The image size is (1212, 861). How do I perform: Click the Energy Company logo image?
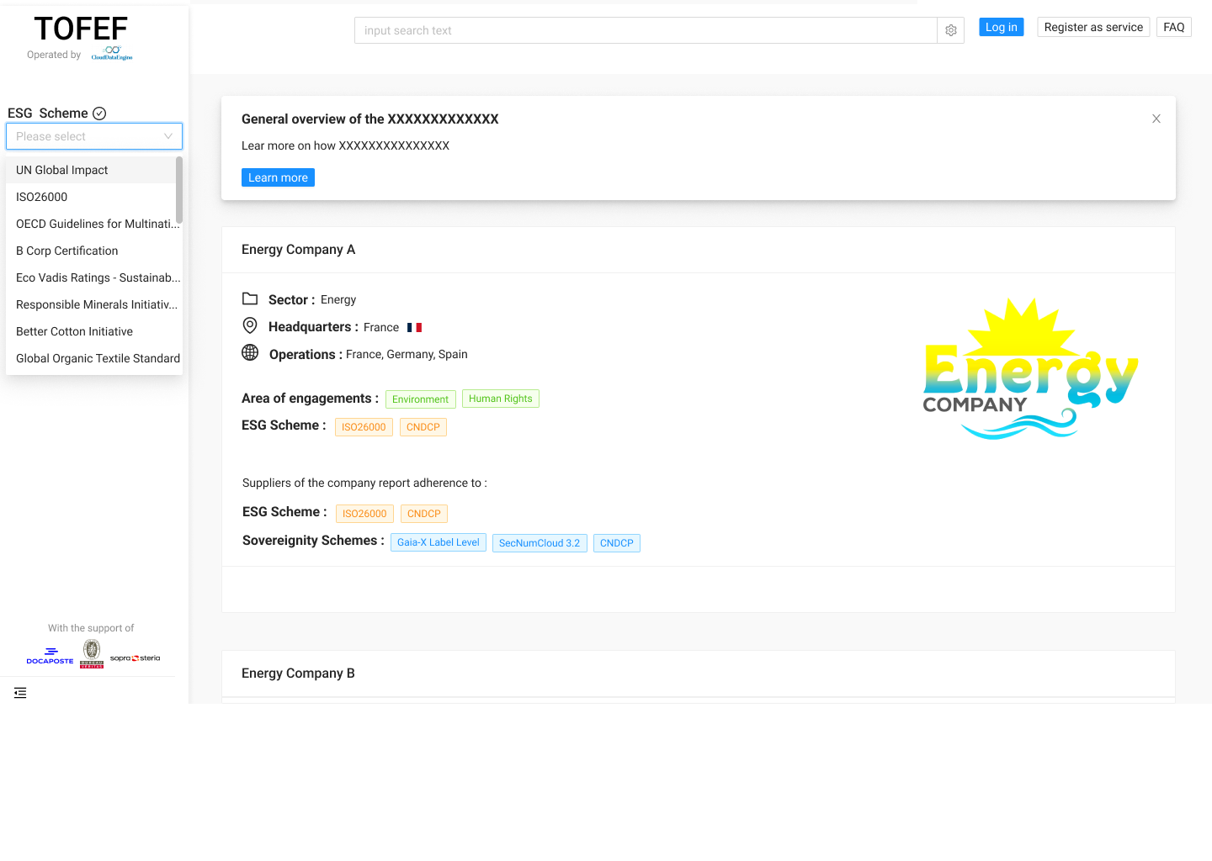point(1030,369)
